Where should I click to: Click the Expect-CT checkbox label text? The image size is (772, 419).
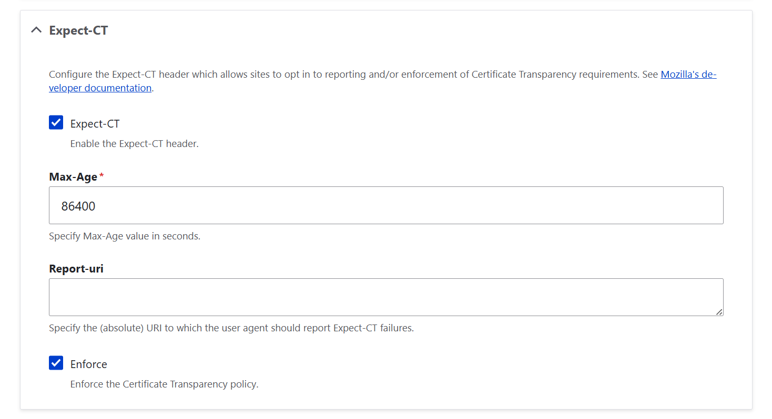pos(95,123)
